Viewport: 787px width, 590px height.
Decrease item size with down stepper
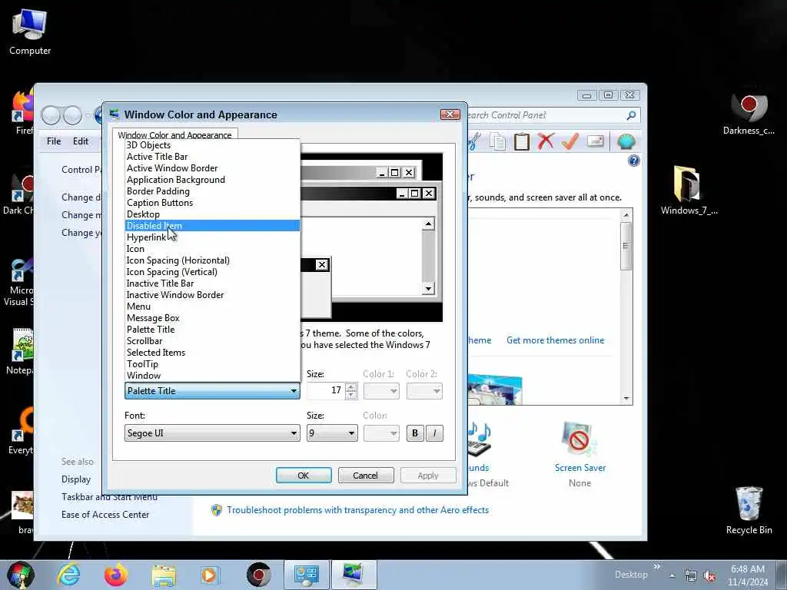tap(350, 395)
